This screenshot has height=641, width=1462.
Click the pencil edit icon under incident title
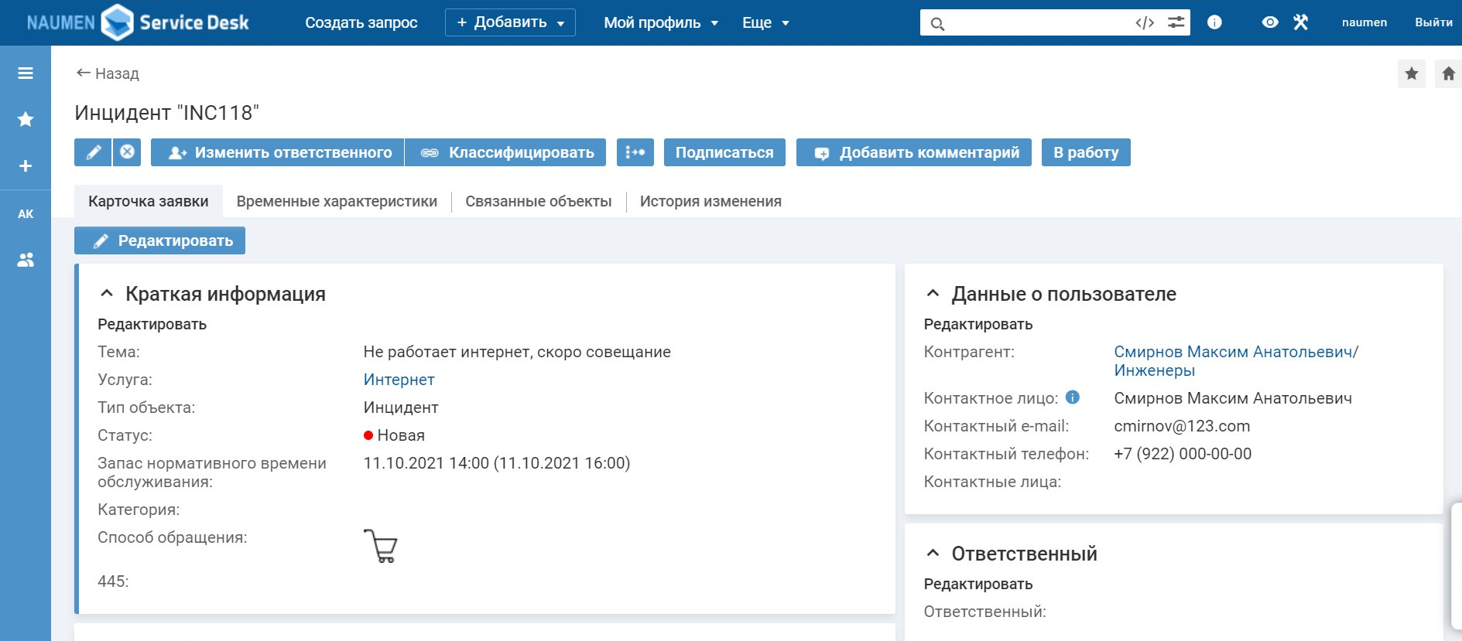(93, 152)
